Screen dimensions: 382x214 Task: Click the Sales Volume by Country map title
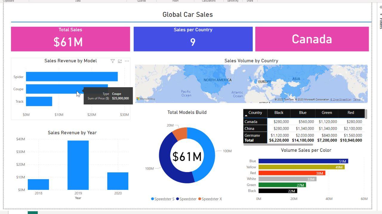[x=251, y=61]
